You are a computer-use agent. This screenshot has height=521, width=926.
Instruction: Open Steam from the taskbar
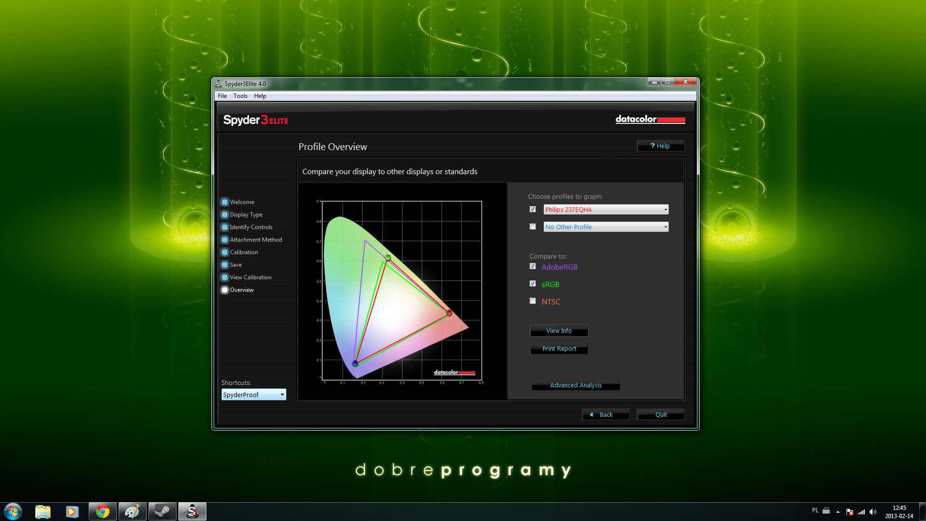pyautogui.click(x=162, y=511)
